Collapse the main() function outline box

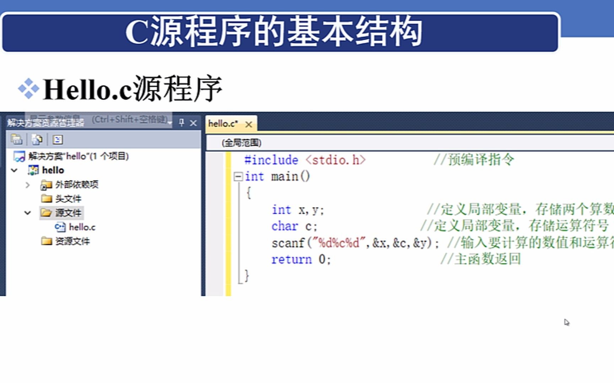(x=238, y=176)
